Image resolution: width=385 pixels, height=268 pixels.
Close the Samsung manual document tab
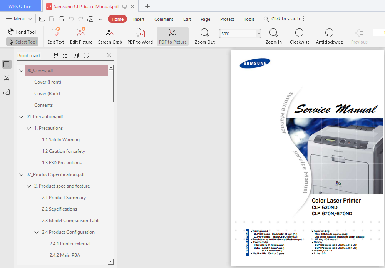pos(132,7)
